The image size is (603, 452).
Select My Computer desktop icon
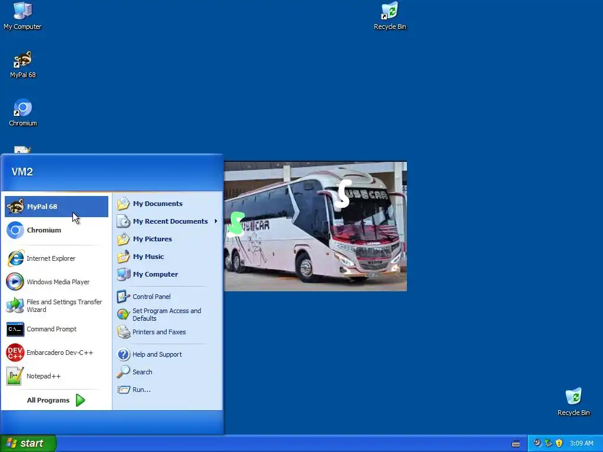point(22,16)
